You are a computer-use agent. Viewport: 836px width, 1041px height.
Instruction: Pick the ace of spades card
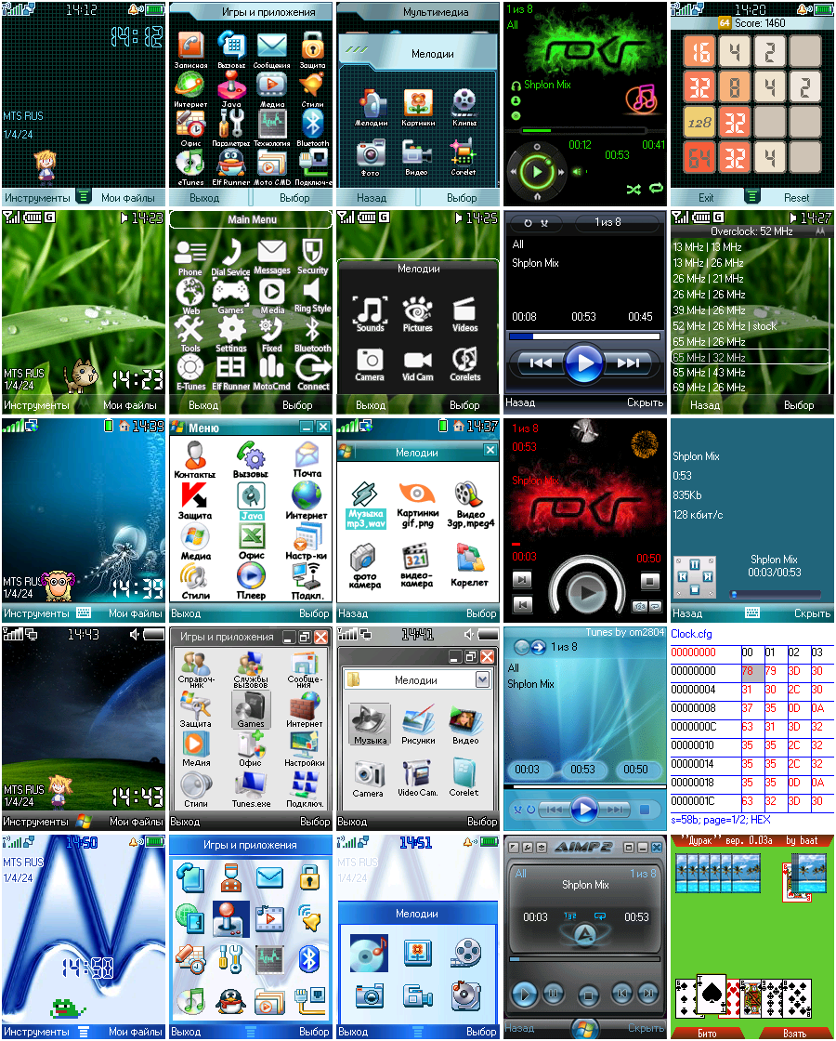[711, 995]
